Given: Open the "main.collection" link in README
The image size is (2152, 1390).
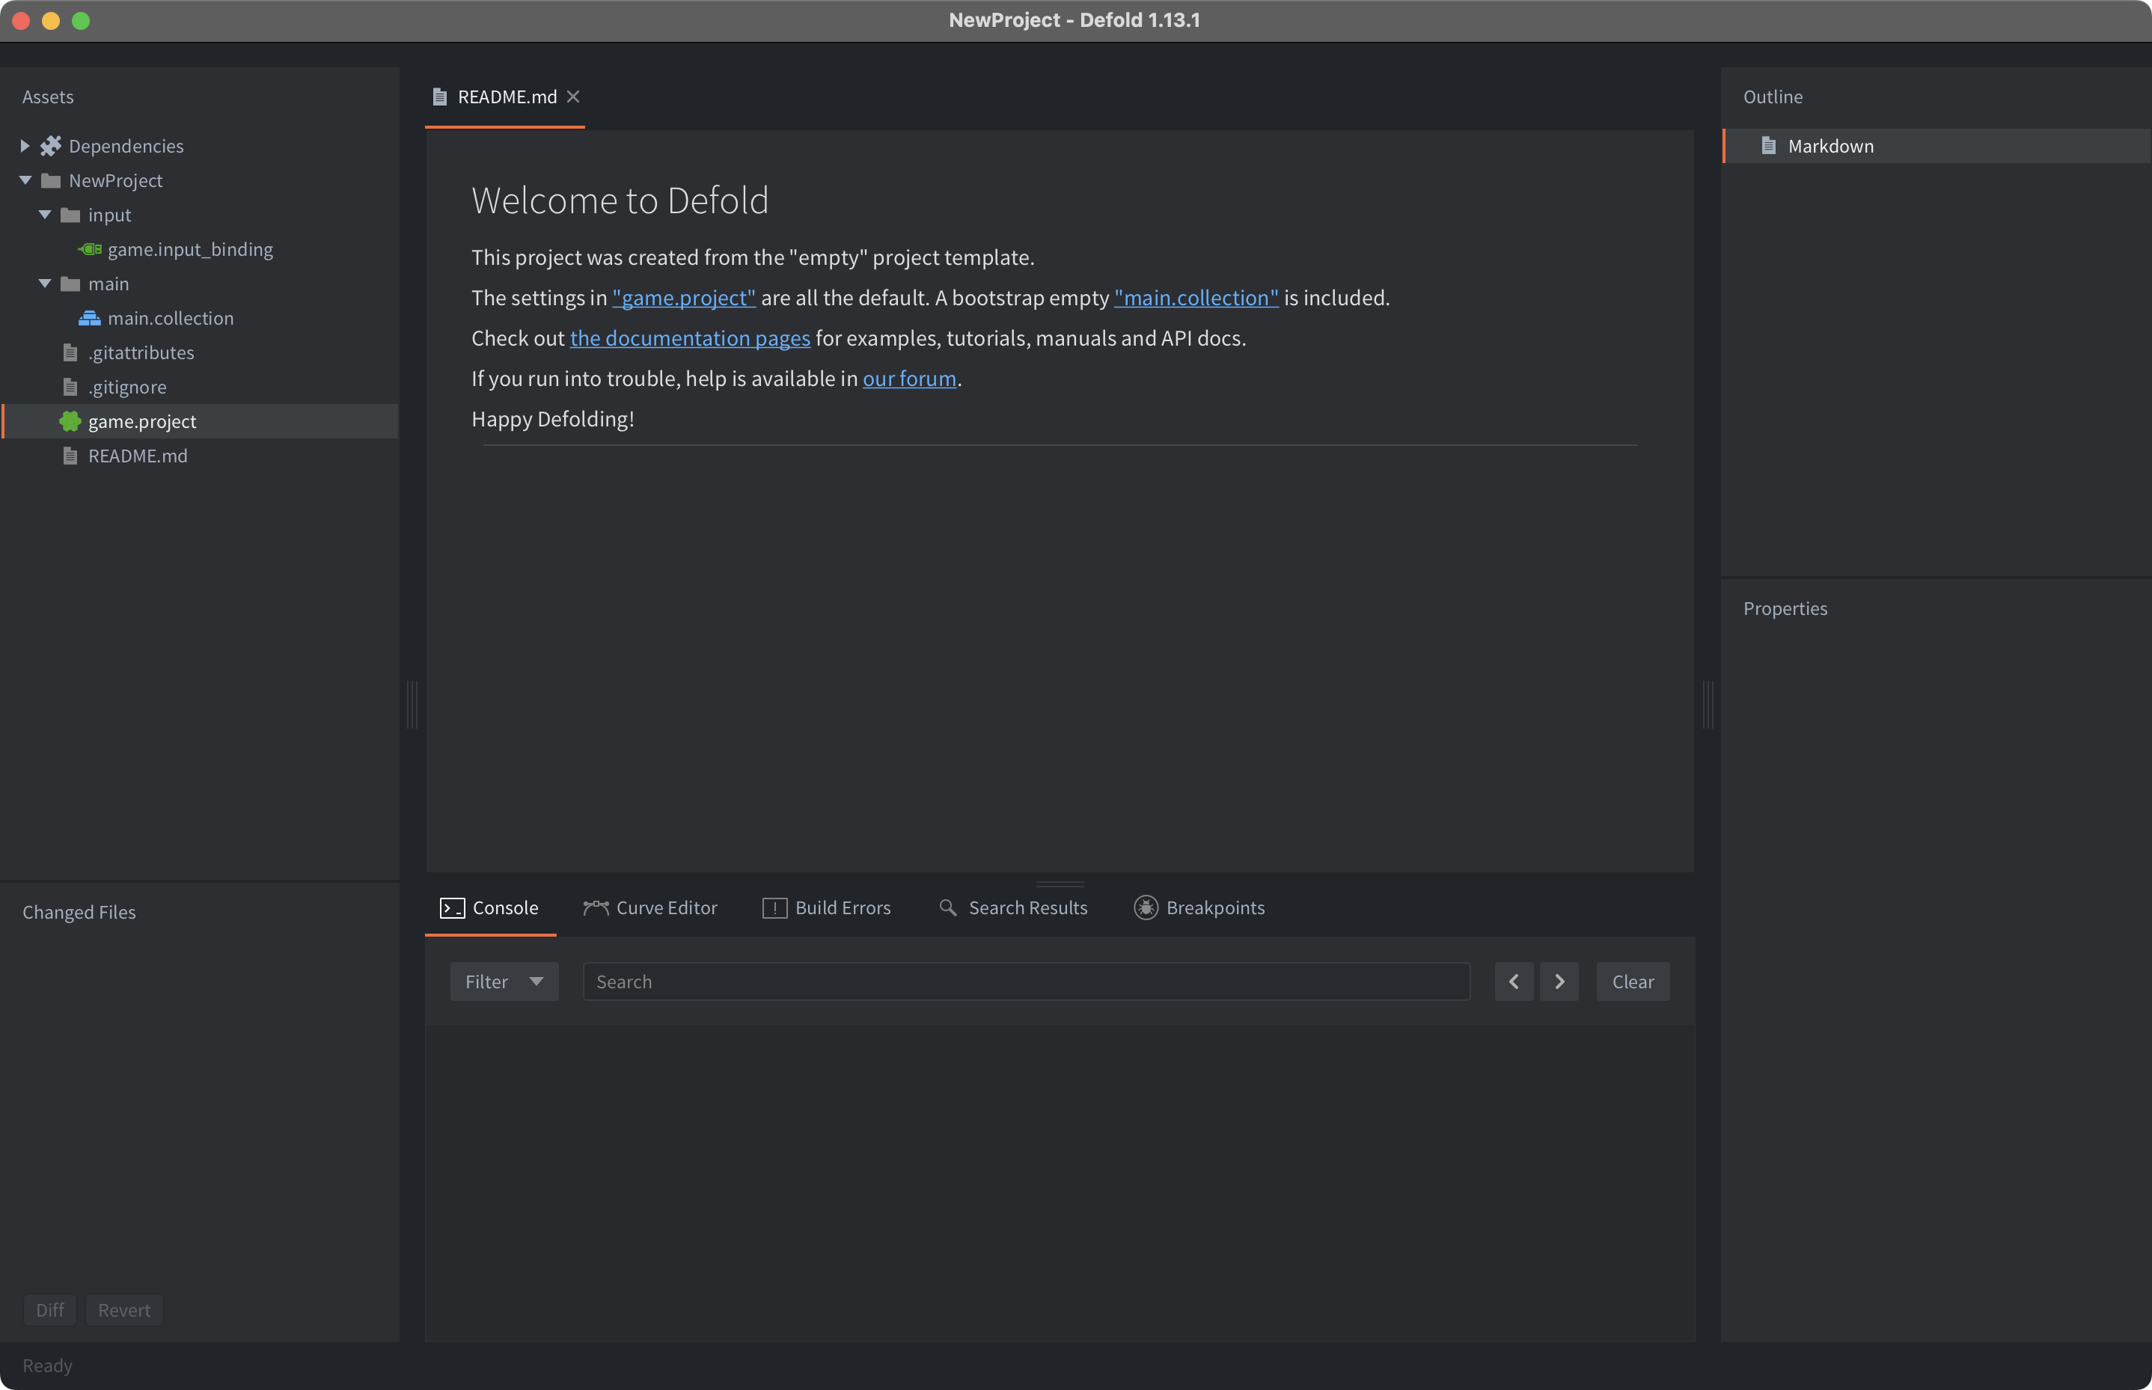Looking at the screenshot, I should (x=1195, y=298).
